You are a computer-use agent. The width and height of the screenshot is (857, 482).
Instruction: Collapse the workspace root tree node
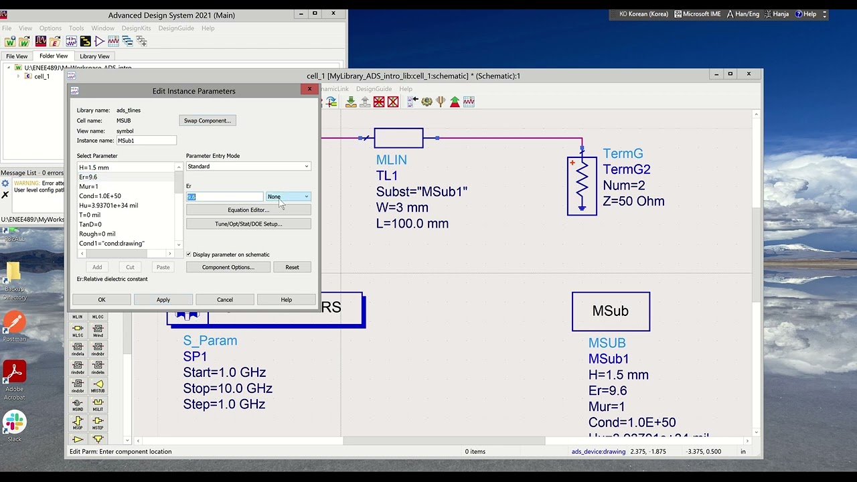[x=9, y=68]
